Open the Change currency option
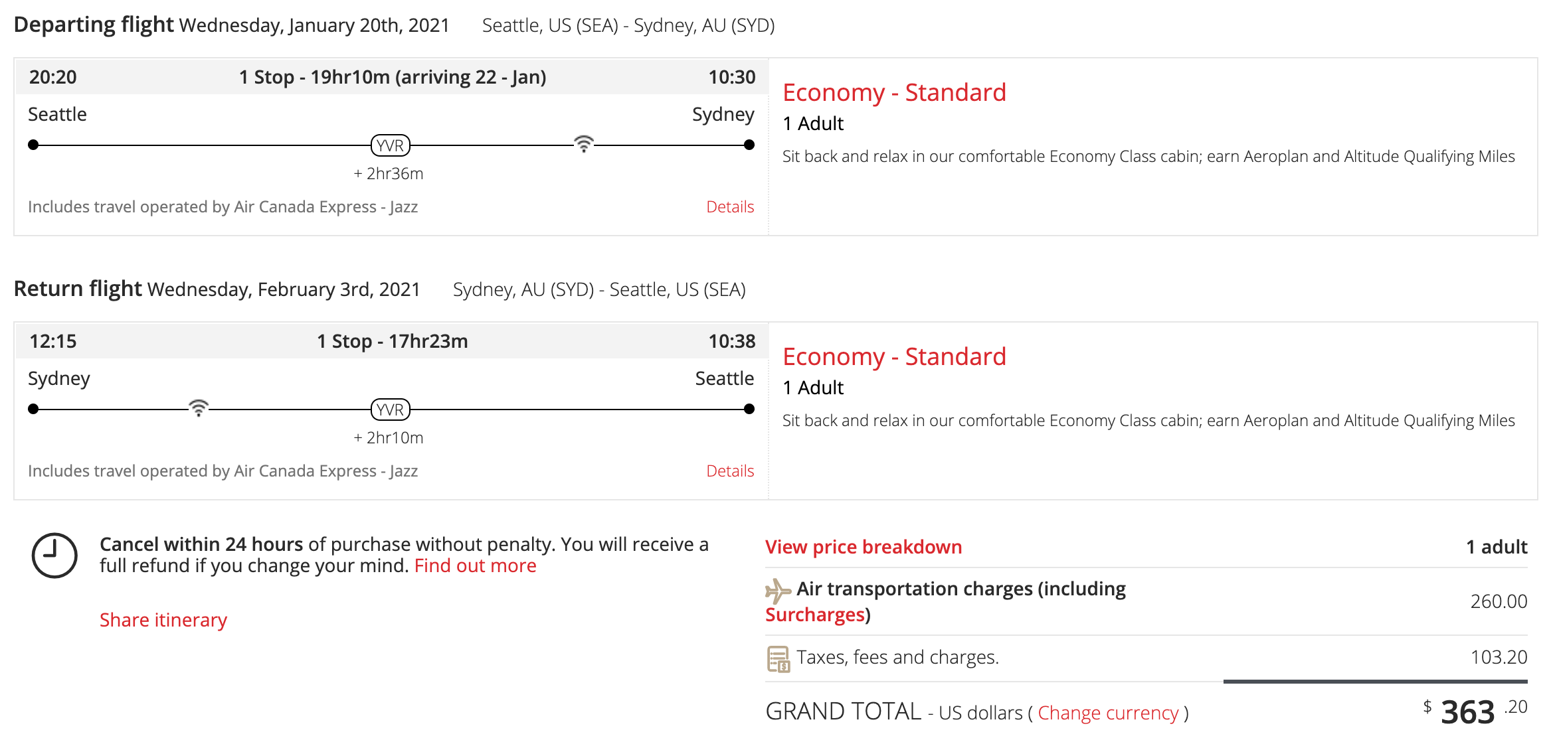The width and height of the screenshot is (1553, 750). pos(1107,713)
